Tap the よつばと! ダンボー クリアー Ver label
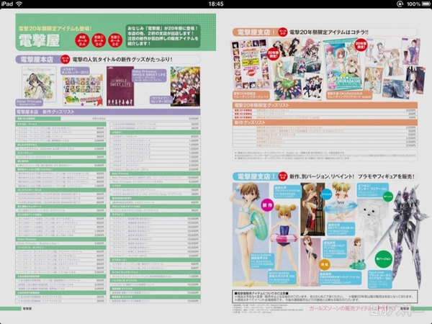 pos(372,190)
